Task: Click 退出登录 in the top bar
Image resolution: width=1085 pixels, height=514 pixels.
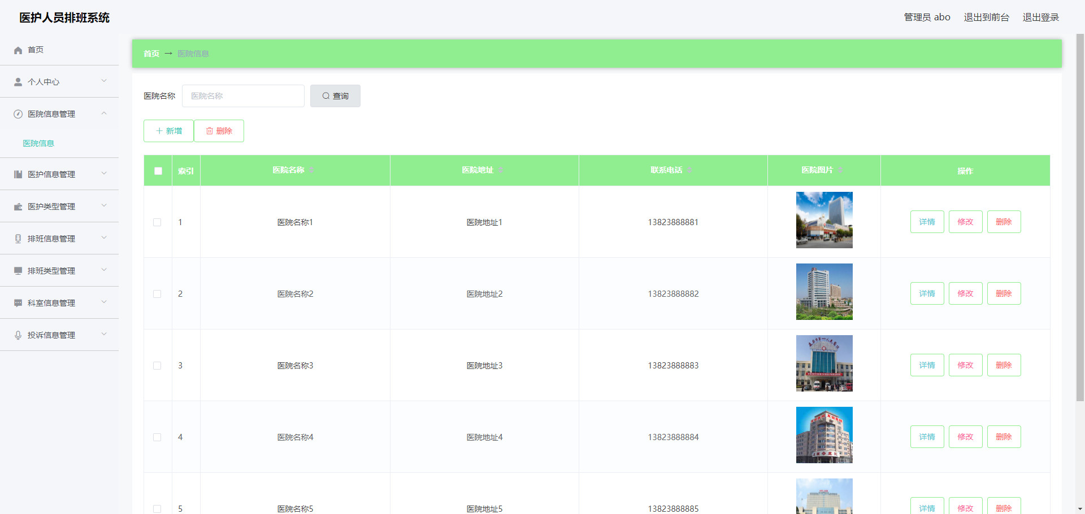Action: point(1040,17)
